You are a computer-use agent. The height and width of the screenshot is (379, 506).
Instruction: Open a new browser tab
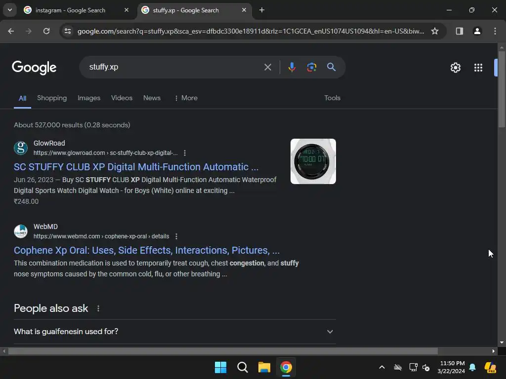262,10
